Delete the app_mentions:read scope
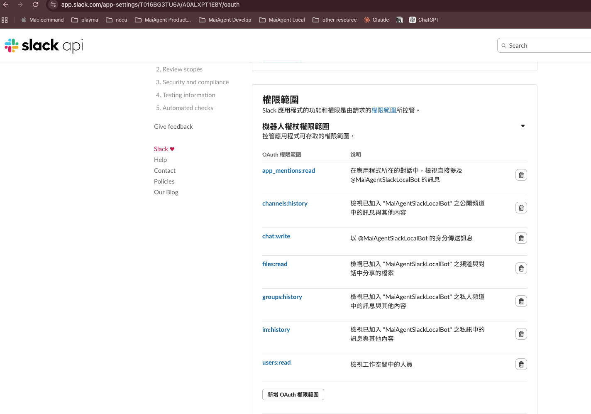Image resolution: width=591 pixels, height=414 pixels. tap(521, 175)
